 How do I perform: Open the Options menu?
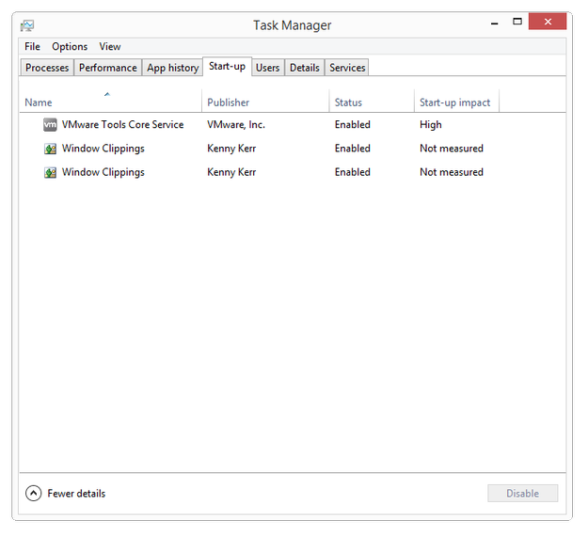coord(70,46)
